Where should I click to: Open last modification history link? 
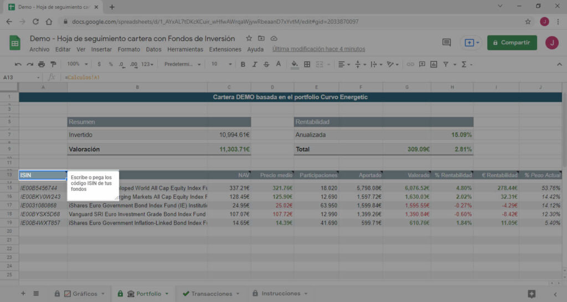[318, 49]
